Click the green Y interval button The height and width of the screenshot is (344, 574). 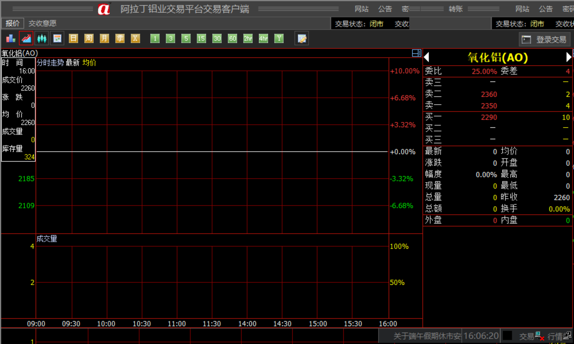279,39
